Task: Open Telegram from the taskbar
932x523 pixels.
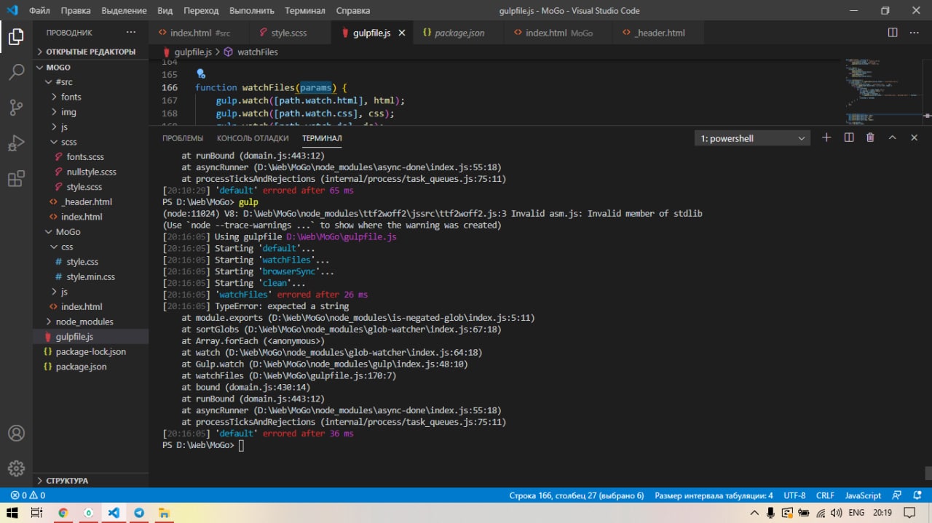Action: tap(138, 513)
